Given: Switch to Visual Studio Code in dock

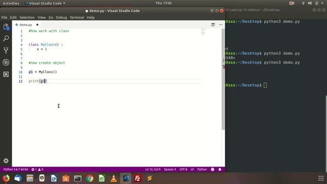Looking at the screenshot, I should coord(126,178).
